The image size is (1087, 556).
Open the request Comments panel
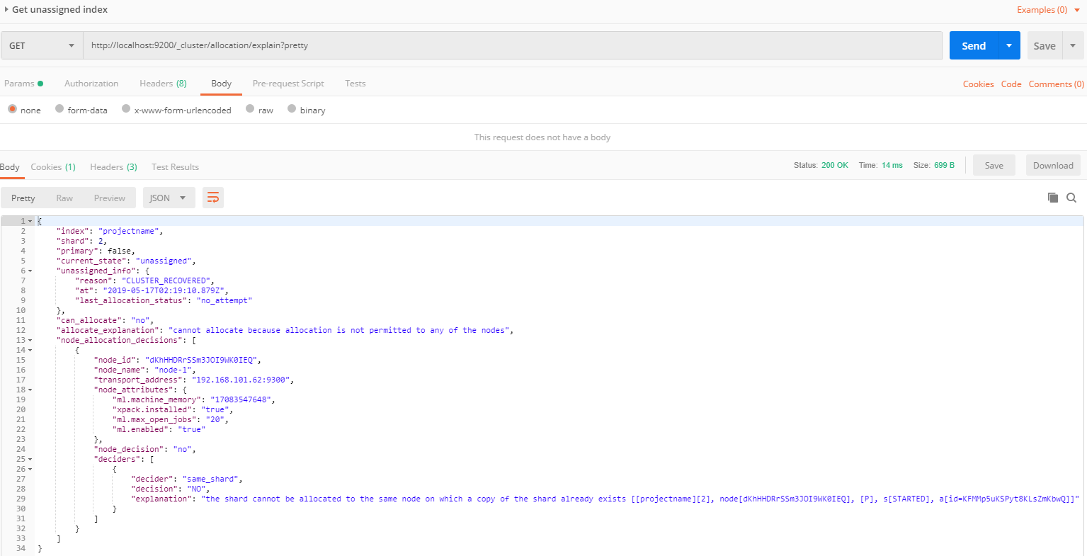(1055, 84)
